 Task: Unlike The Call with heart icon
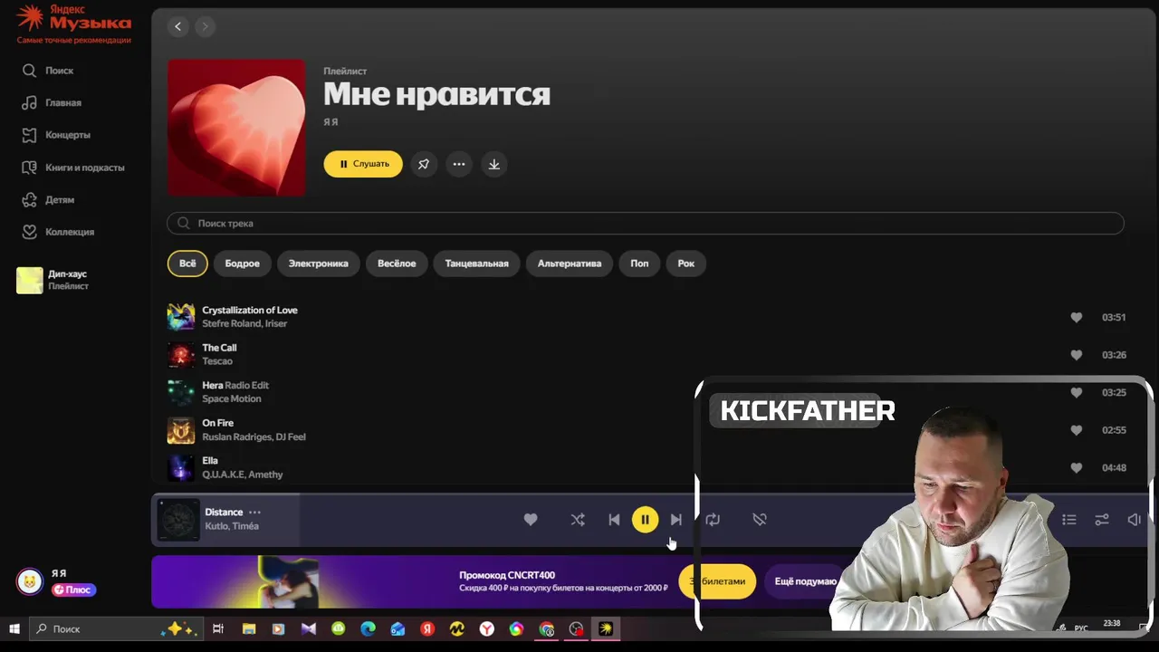coord(1077,355)
